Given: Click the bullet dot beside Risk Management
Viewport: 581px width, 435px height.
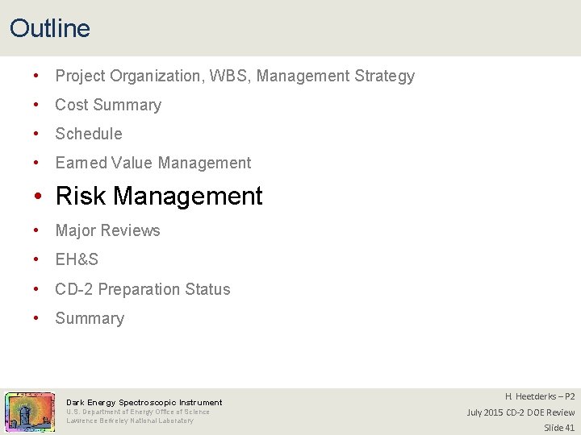Looking at the screenshot, I should tap(38, 197).
